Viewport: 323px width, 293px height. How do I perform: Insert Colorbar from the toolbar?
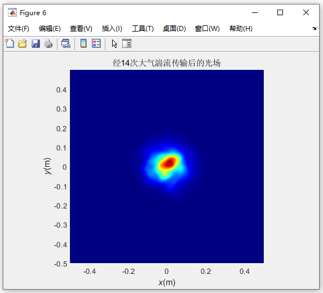[83, 43]
